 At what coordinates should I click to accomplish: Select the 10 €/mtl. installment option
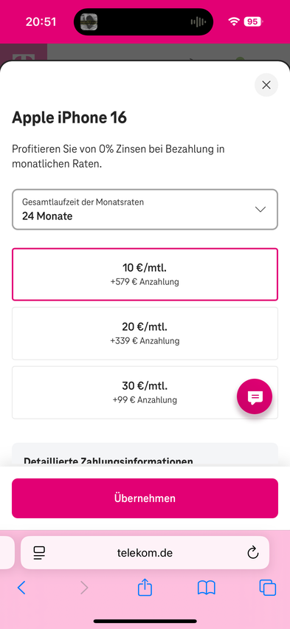click(145, 275)
